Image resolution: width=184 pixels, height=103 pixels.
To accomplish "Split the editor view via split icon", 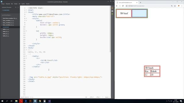I will point(18,7).
